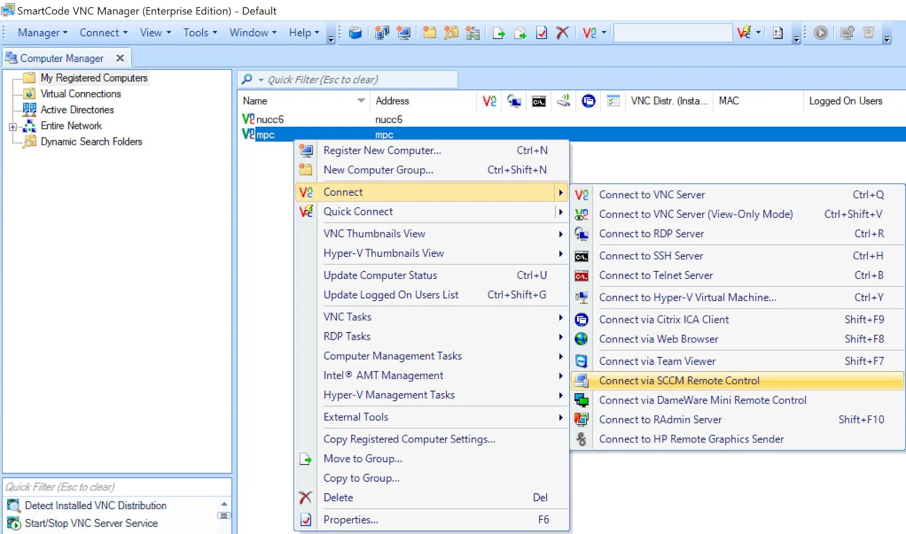Click the Start/Stop VNC Server Service icon
This screenshot has width=906, height=534.
pyautogui.click(x=14, y=523)
